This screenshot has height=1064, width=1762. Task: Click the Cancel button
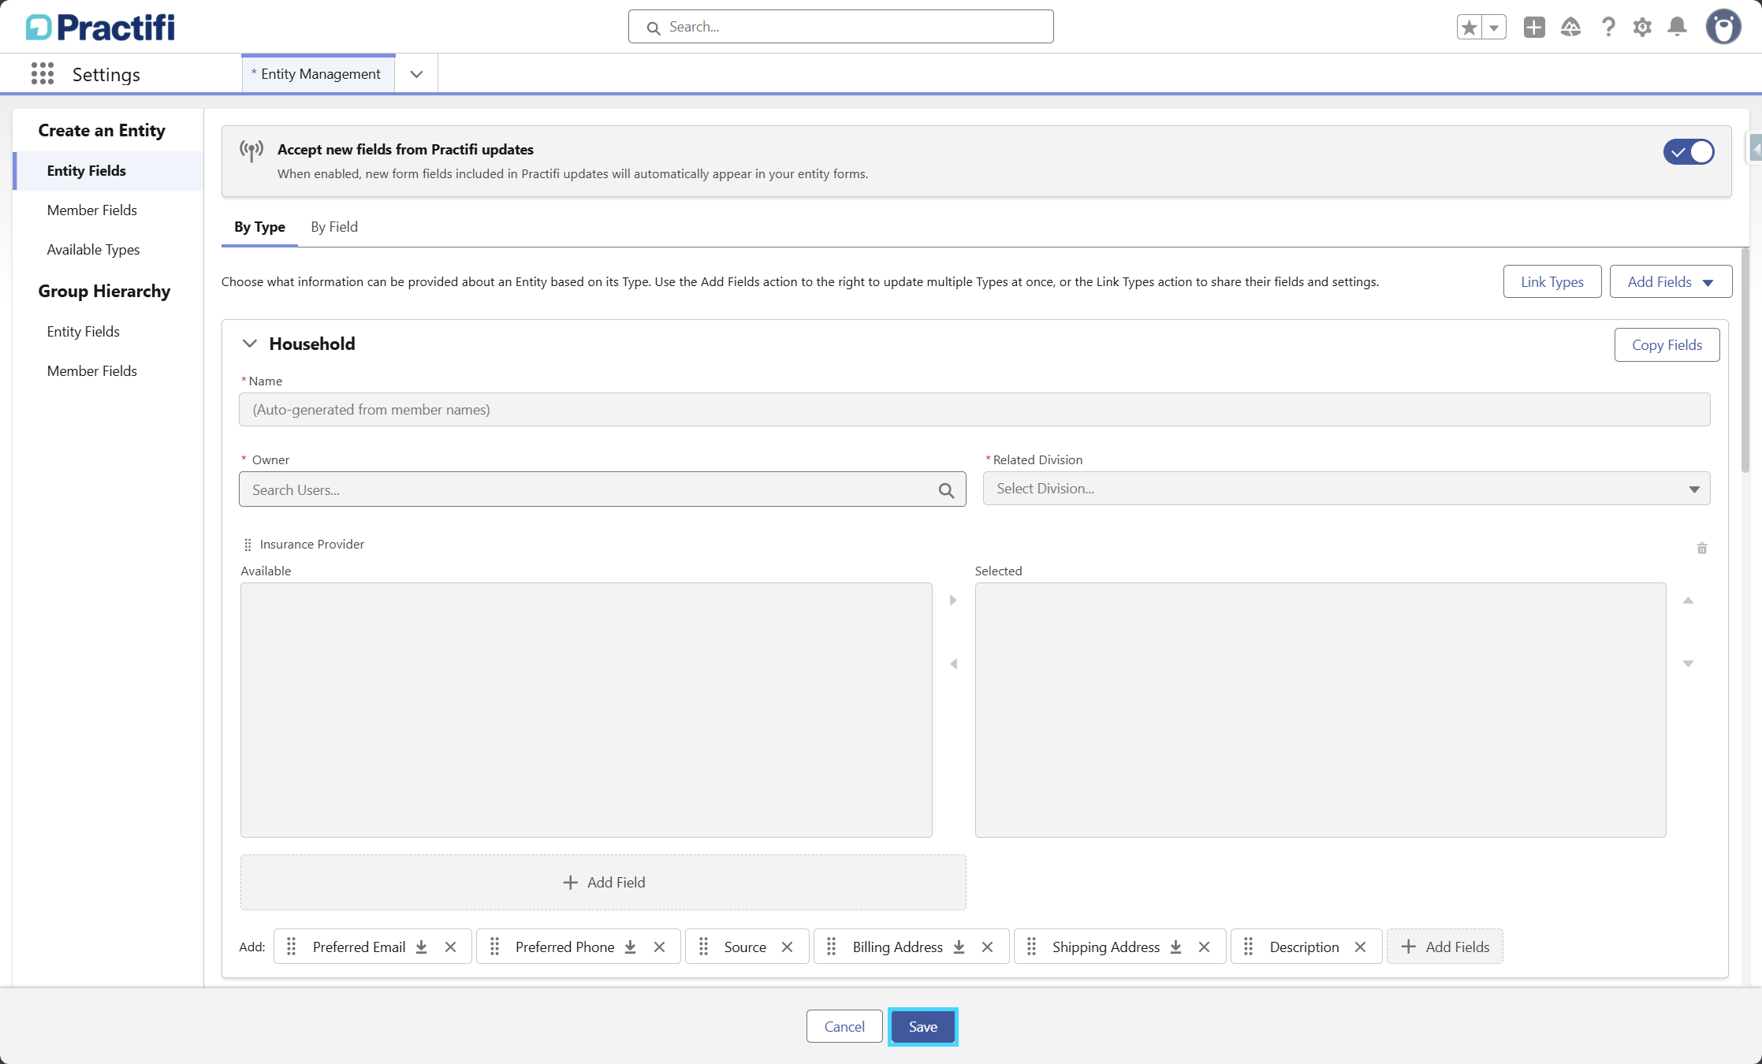[844, 1026]
